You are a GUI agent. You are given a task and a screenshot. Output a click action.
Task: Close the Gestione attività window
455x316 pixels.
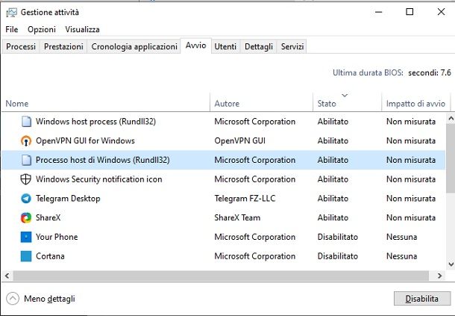(441, 12)
